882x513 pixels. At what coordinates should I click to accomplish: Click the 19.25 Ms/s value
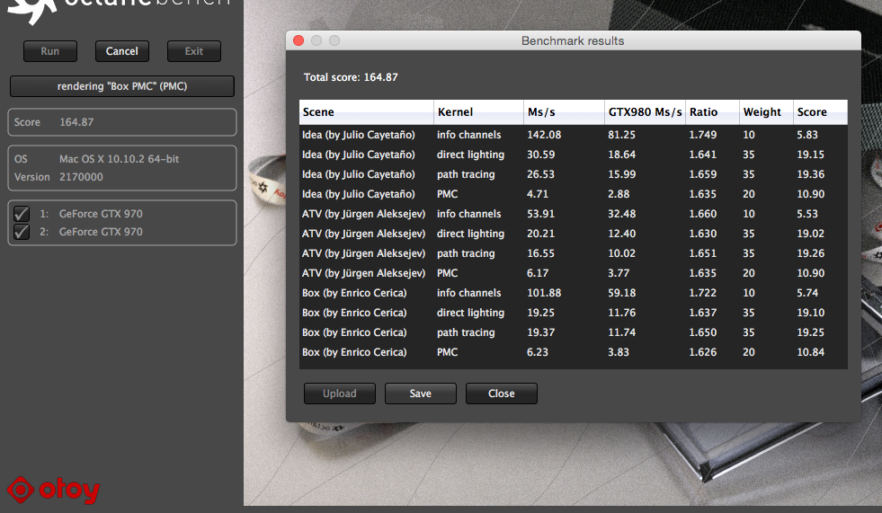(540, 313)
